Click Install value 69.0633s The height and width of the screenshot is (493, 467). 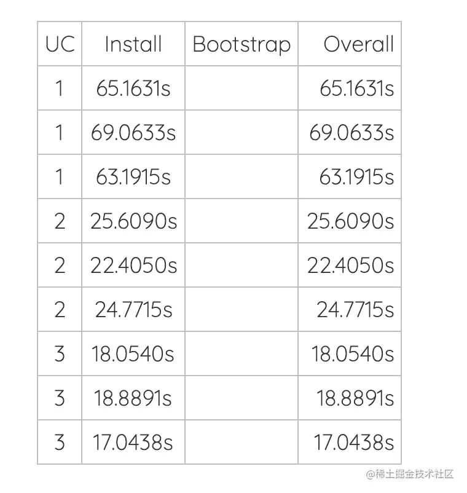pyautogui.click(x=133, y=133)
